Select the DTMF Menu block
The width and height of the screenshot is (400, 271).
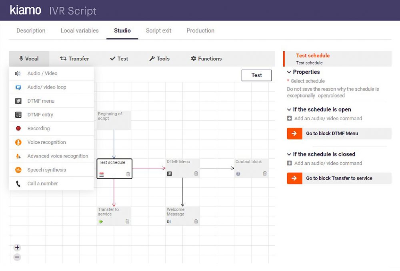tap(183, 168)
